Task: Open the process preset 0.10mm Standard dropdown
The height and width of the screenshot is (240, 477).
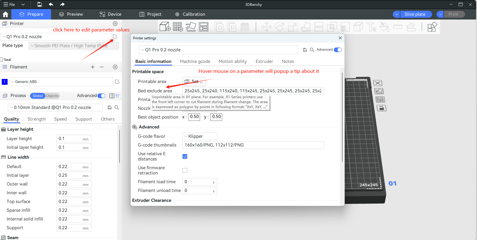Action: (x=55, y=107)
